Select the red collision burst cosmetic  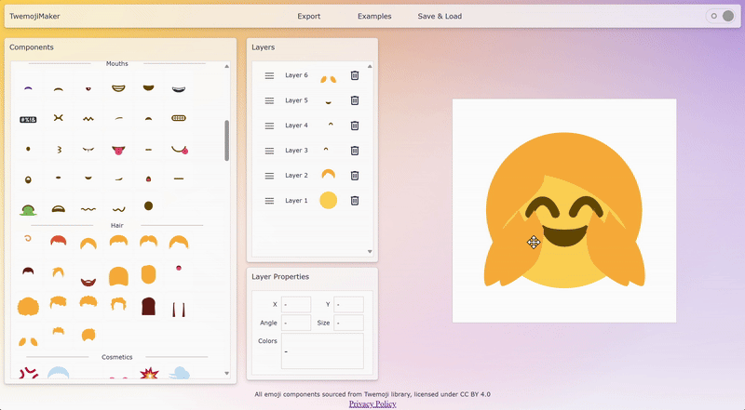148,374
